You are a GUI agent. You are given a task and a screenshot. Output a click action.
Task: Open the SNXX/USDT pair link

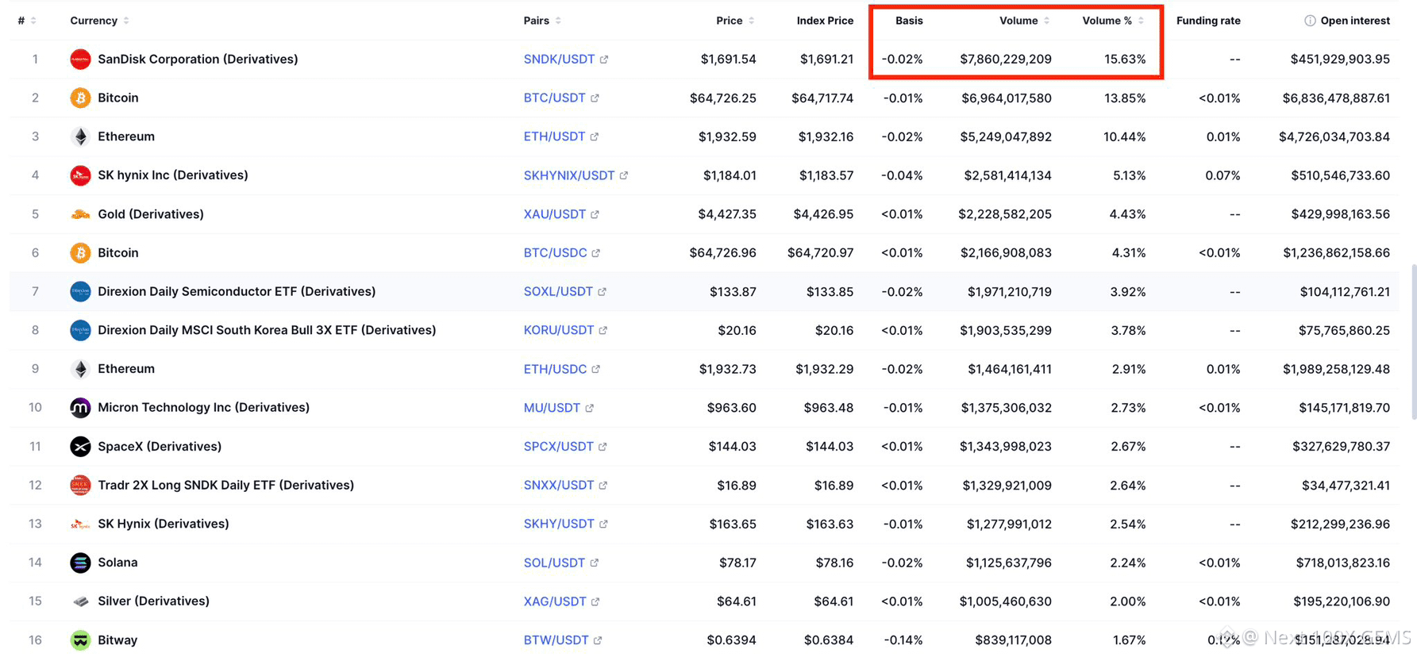point(559,486)
